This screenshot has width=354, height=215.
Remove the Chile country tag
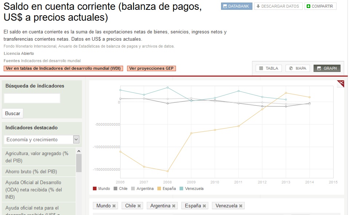(139, 206)
